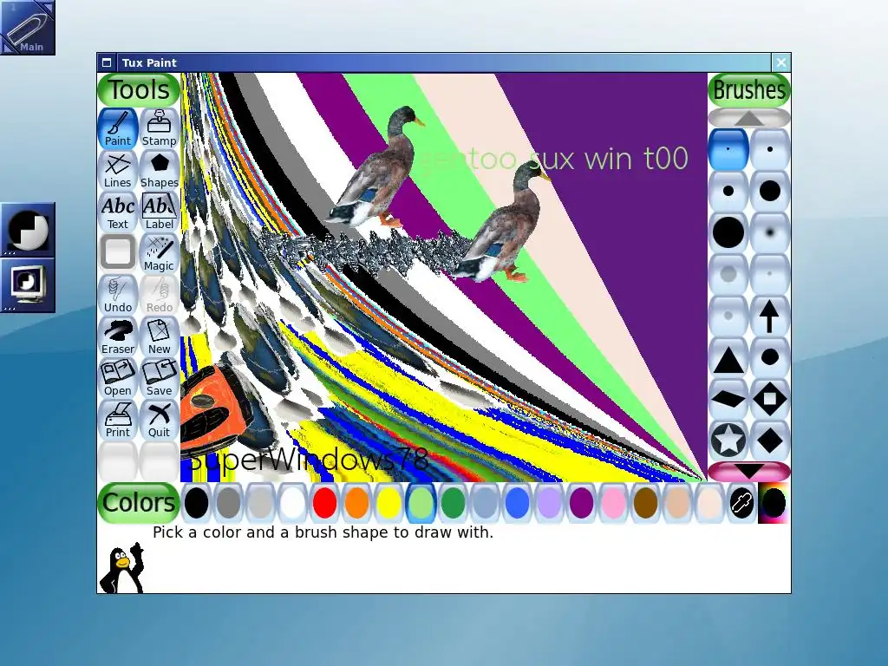Open the Main desktop pager icon
888x666 pixels.
pyautogui.click(x=27, y=27)
